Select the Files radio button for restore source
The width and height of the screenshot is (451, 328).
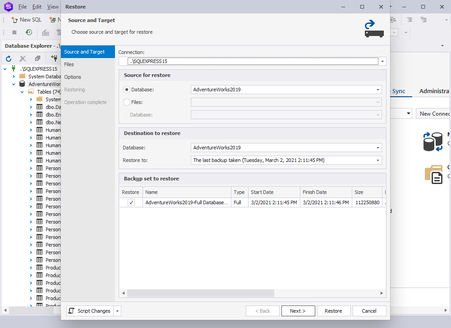pyautogui.click(x=126, y=102)
